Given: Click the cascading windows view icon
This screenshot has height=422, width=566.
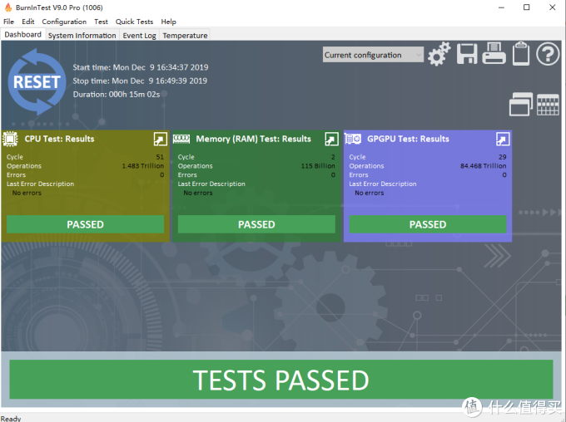Looking at the screenshot, I should click(520, 104).
